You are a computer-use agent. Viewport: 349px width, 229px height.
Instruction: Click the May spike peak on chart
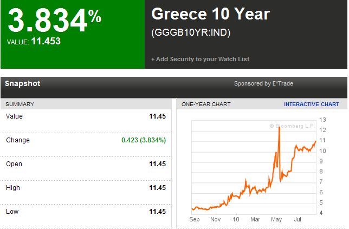(x=279, y=128)
